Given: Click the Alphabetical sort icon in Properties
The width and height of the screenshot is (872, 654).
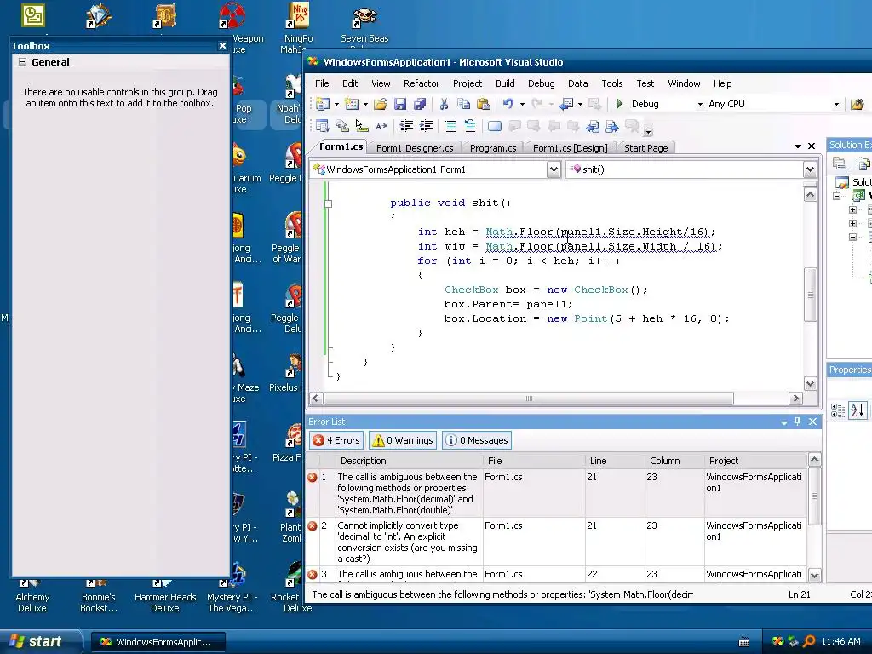Looking at the screenshot, I should [857, 410].
